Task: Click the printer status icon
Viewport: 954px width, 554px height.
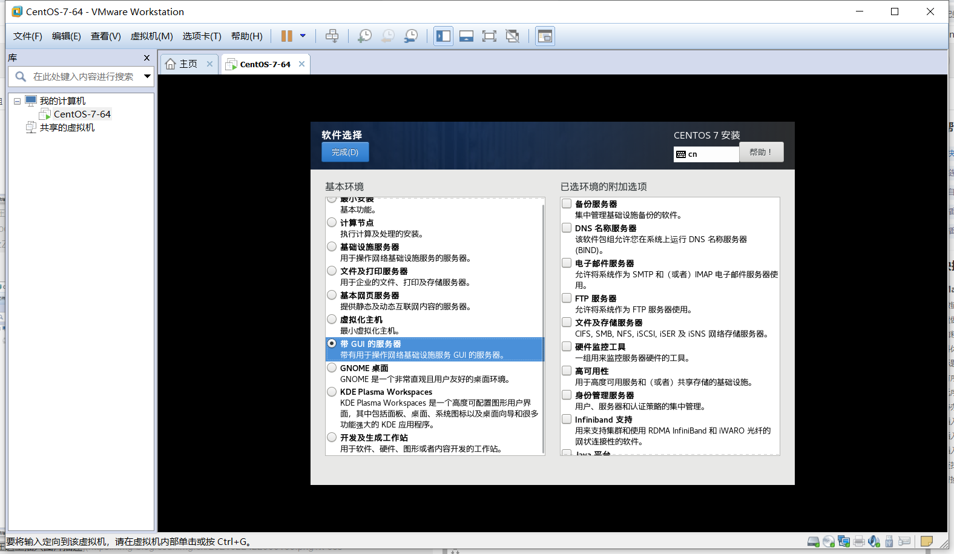Action: click(859, 541)
